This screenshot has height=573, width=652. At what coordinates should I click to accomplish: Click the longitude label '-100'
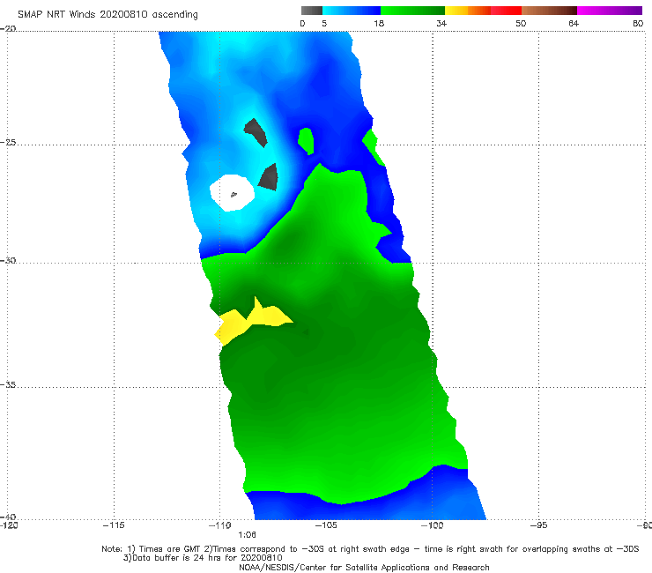point(432,525)
